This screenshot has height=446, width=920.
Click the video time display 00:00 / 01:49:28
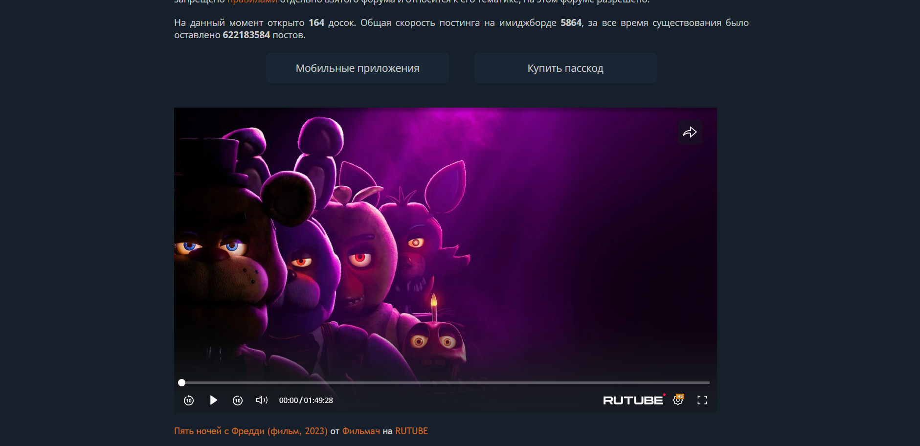pyautogui.click(x=306, y=400)
